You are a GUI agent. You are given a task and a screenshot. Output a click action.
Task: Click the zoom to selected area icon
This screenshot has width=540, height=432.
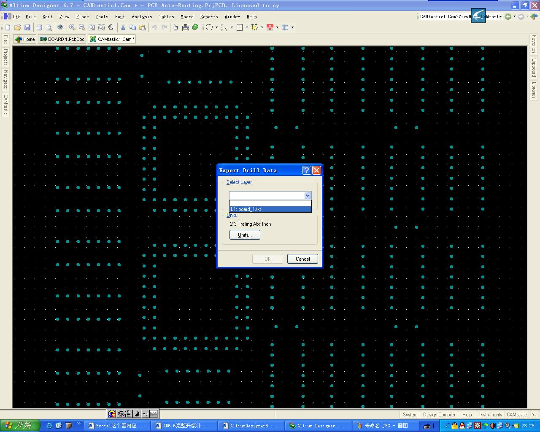click(x=101, y=27)
